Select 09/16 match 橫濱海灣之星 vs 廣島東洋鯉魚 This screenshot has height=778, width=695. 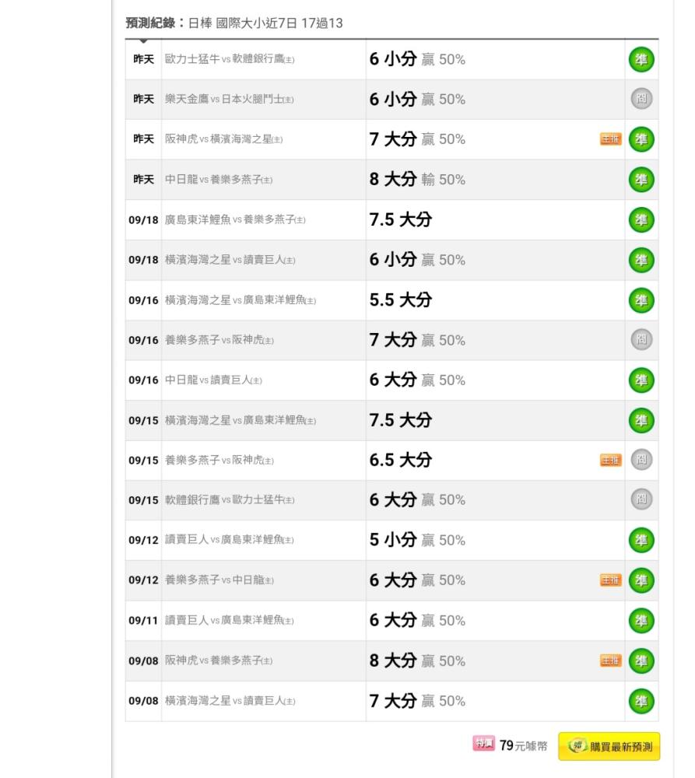pos(240,300)
